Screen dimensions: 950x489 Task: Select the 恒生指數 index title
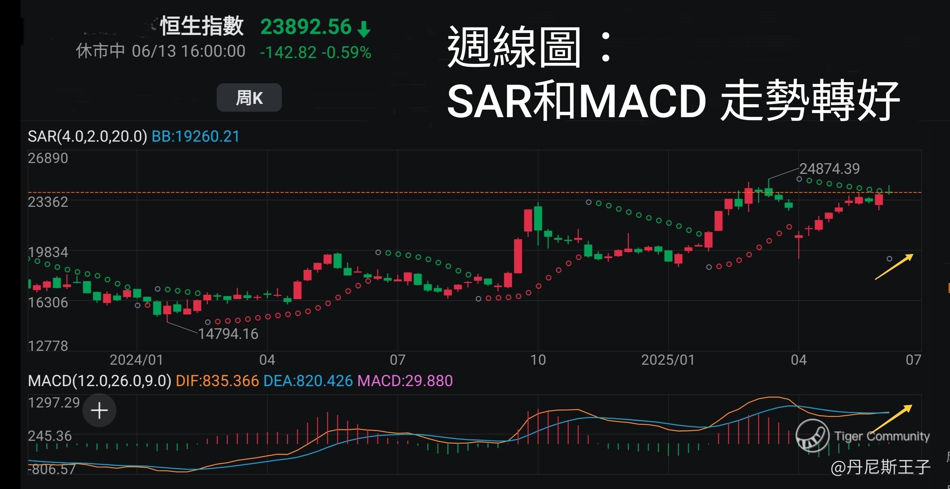pyautogui.click(x=202, y=26)
